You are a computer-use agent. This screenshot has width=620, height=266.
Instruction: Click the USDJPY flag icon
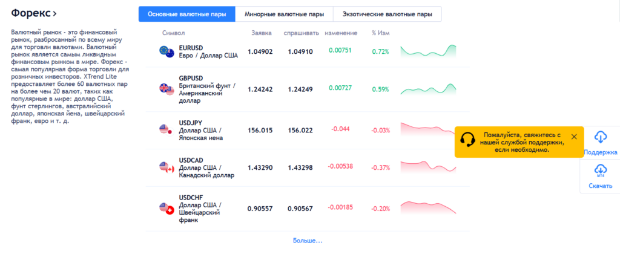[166, 129]
